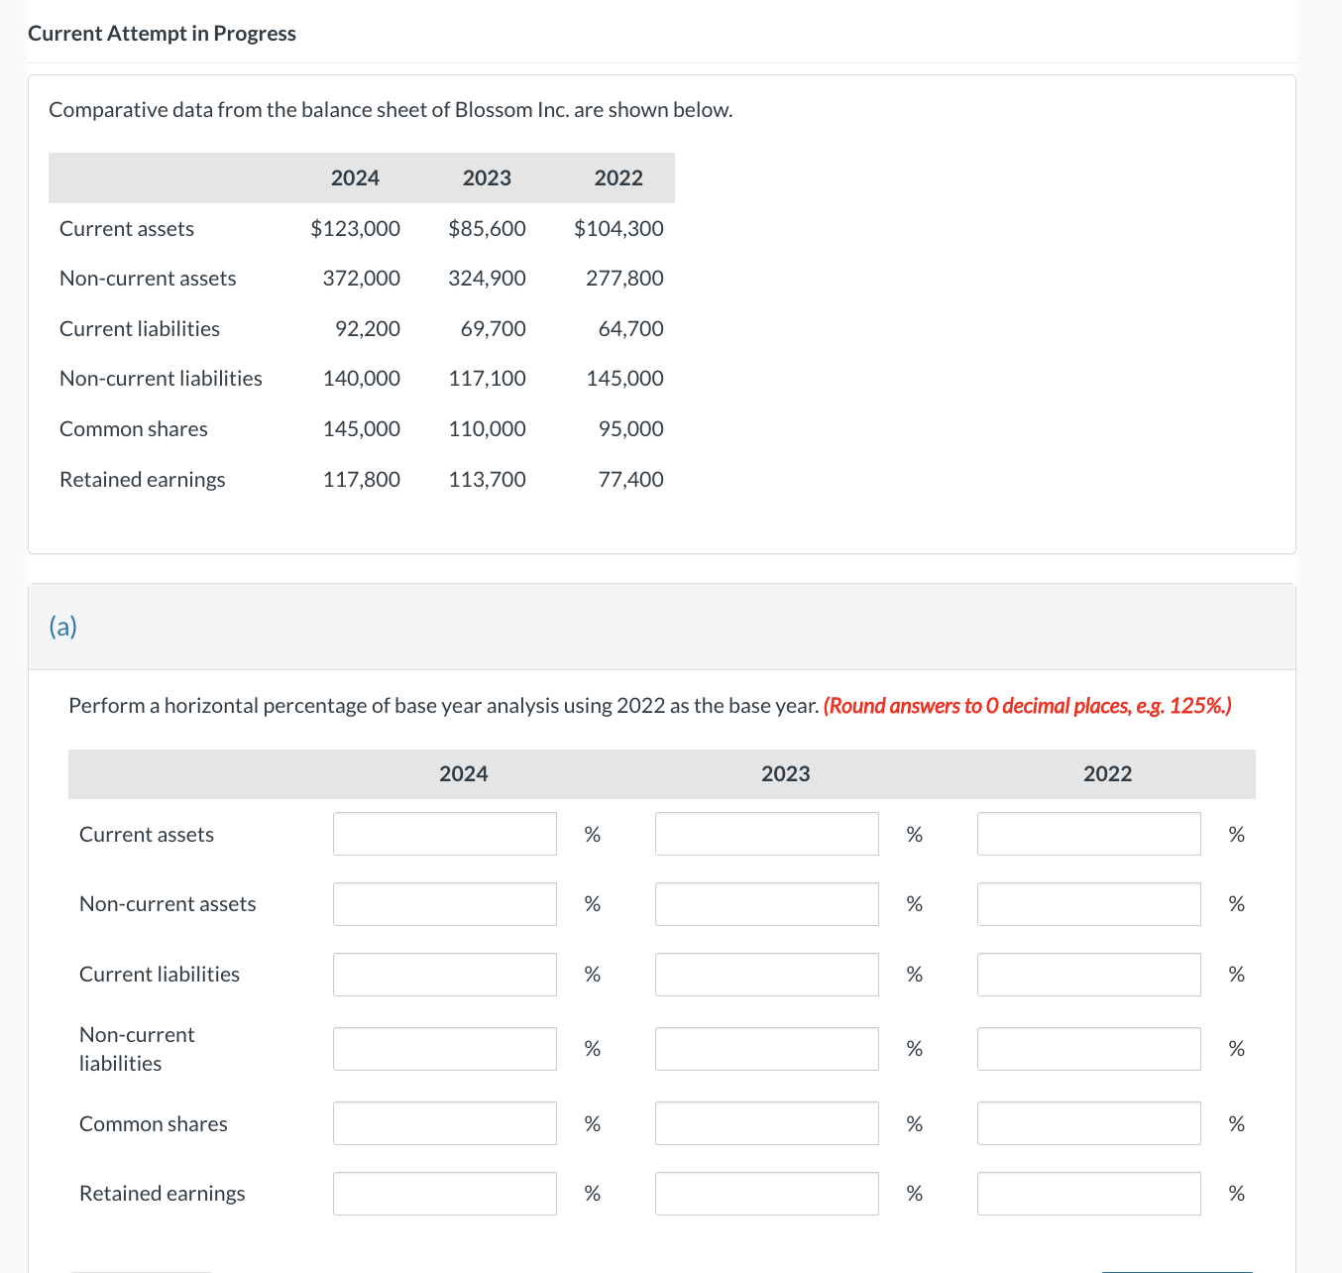
Task: Select the 2022 Non-current liabilities input box
Action: (x=1088, y=1048)
